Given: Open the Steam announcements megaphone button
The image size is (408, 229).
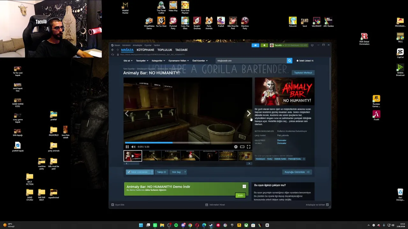Looking at the screenshot, I should pyautogui.click(x=255, y=45).
